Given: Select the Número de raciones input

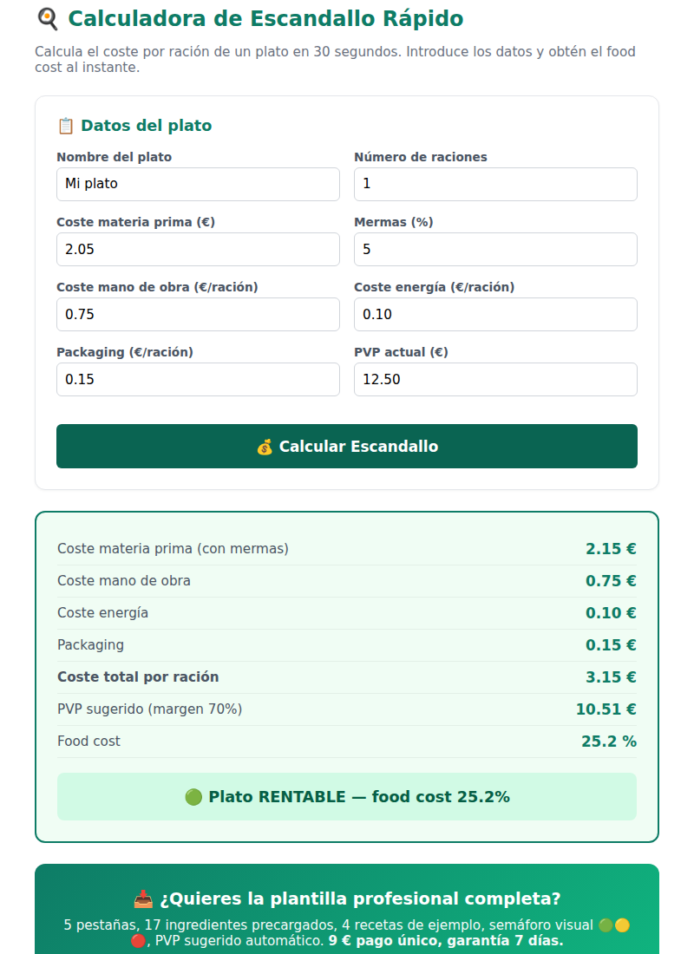Looking at the screenshot, I should point(495,184).
